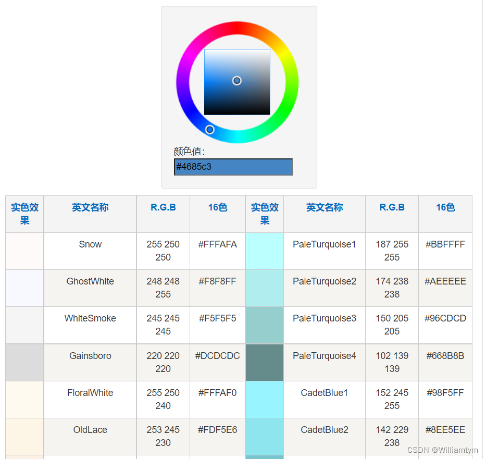Click the PaleTurquoise3 color swatch

coord(265,325)
